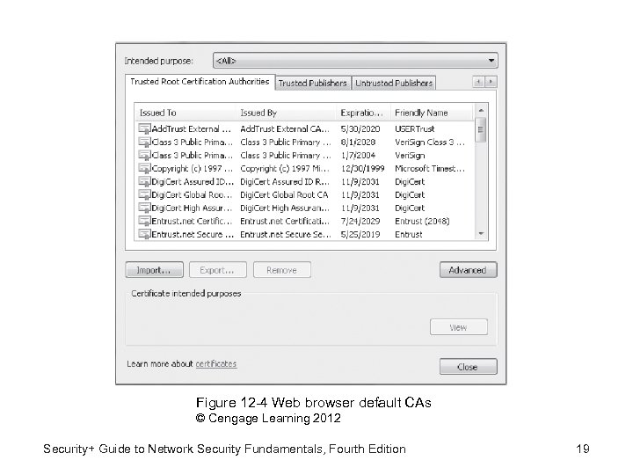Click the list scrollbar down arrow
Image resolution: width=633 pixels, height=475 pixels.
[x=481, y=234]
